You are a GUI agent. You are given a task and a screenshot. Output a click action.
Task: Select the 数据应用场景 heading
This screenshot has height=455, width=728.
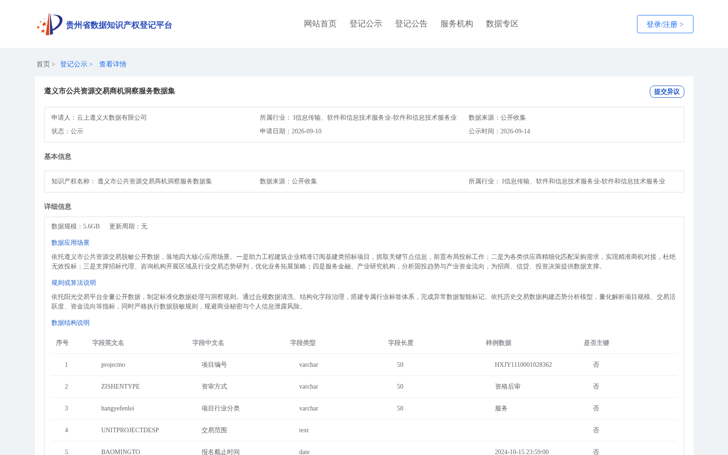(x=71, y=243)
